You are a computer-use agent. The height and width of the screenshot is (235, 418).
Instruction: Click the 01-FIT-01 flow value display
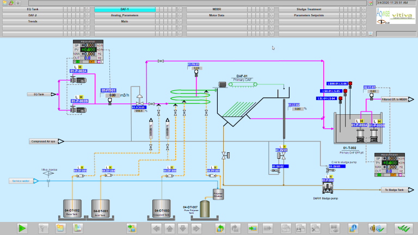[x=112, y=95]
